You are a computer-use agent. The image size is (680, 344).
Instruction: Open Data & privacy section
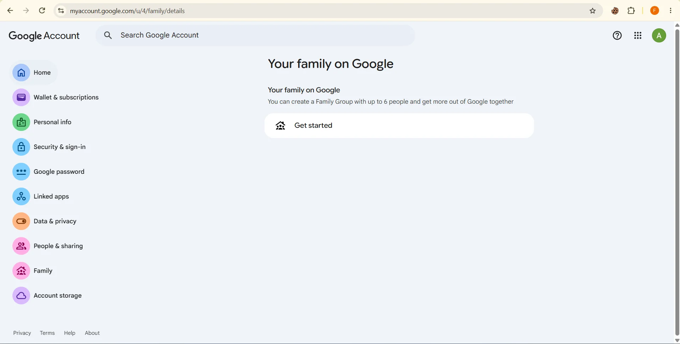coord(45,221)
